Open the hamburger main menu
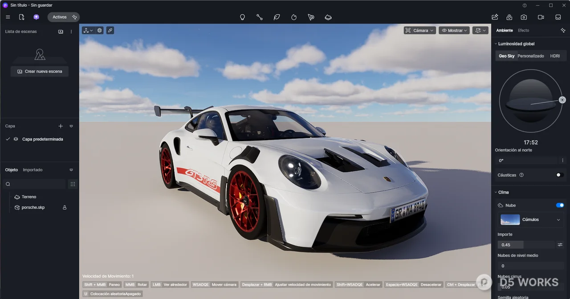The image size is (570, 299). tap(8, 17)
